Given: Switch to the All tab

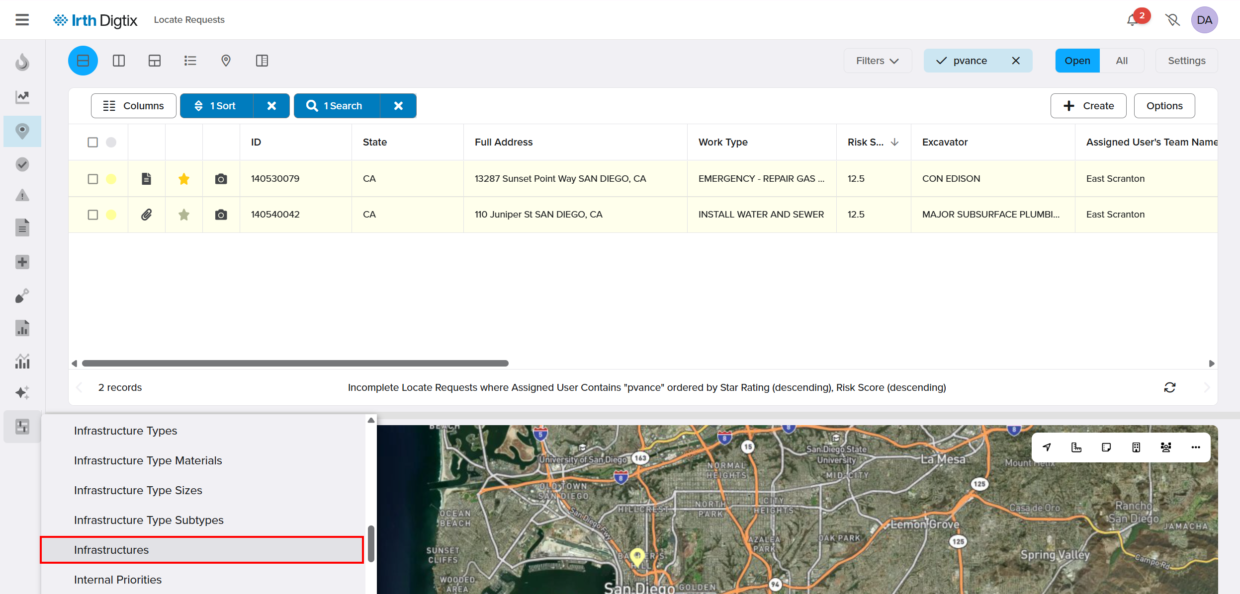Looking at the screenshot, I should [1121, 61].
